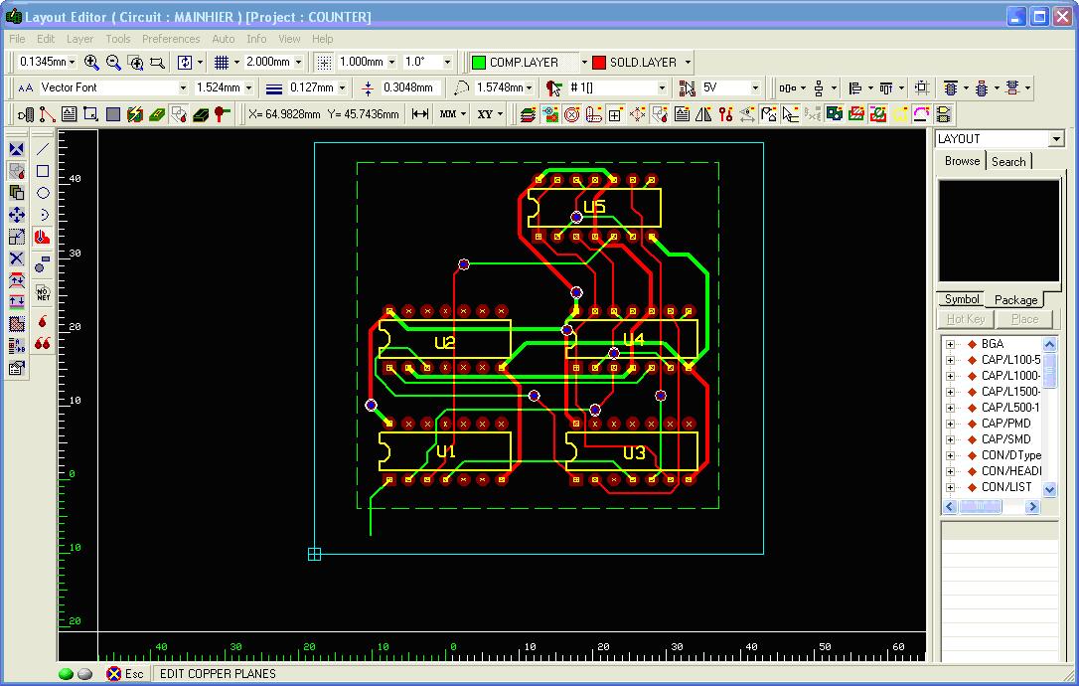Click the measure distance arrows icon
Viewport: 1079px width, 686px height.
coord(419,114)
